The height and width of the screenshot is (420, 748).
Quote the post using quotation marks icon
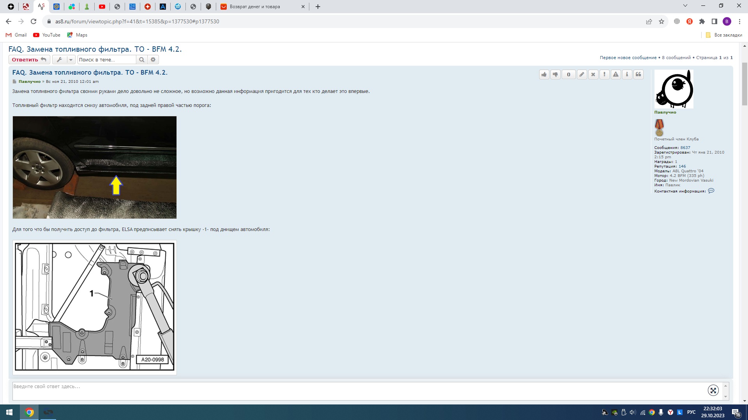[x=638, y=75]
